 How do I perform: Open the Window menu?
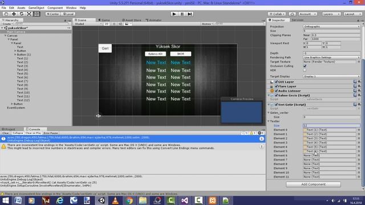coord(71,8)
